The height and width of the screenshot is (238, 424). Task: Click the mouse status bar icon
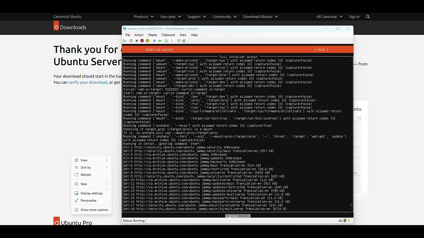(x=344, y=220)
